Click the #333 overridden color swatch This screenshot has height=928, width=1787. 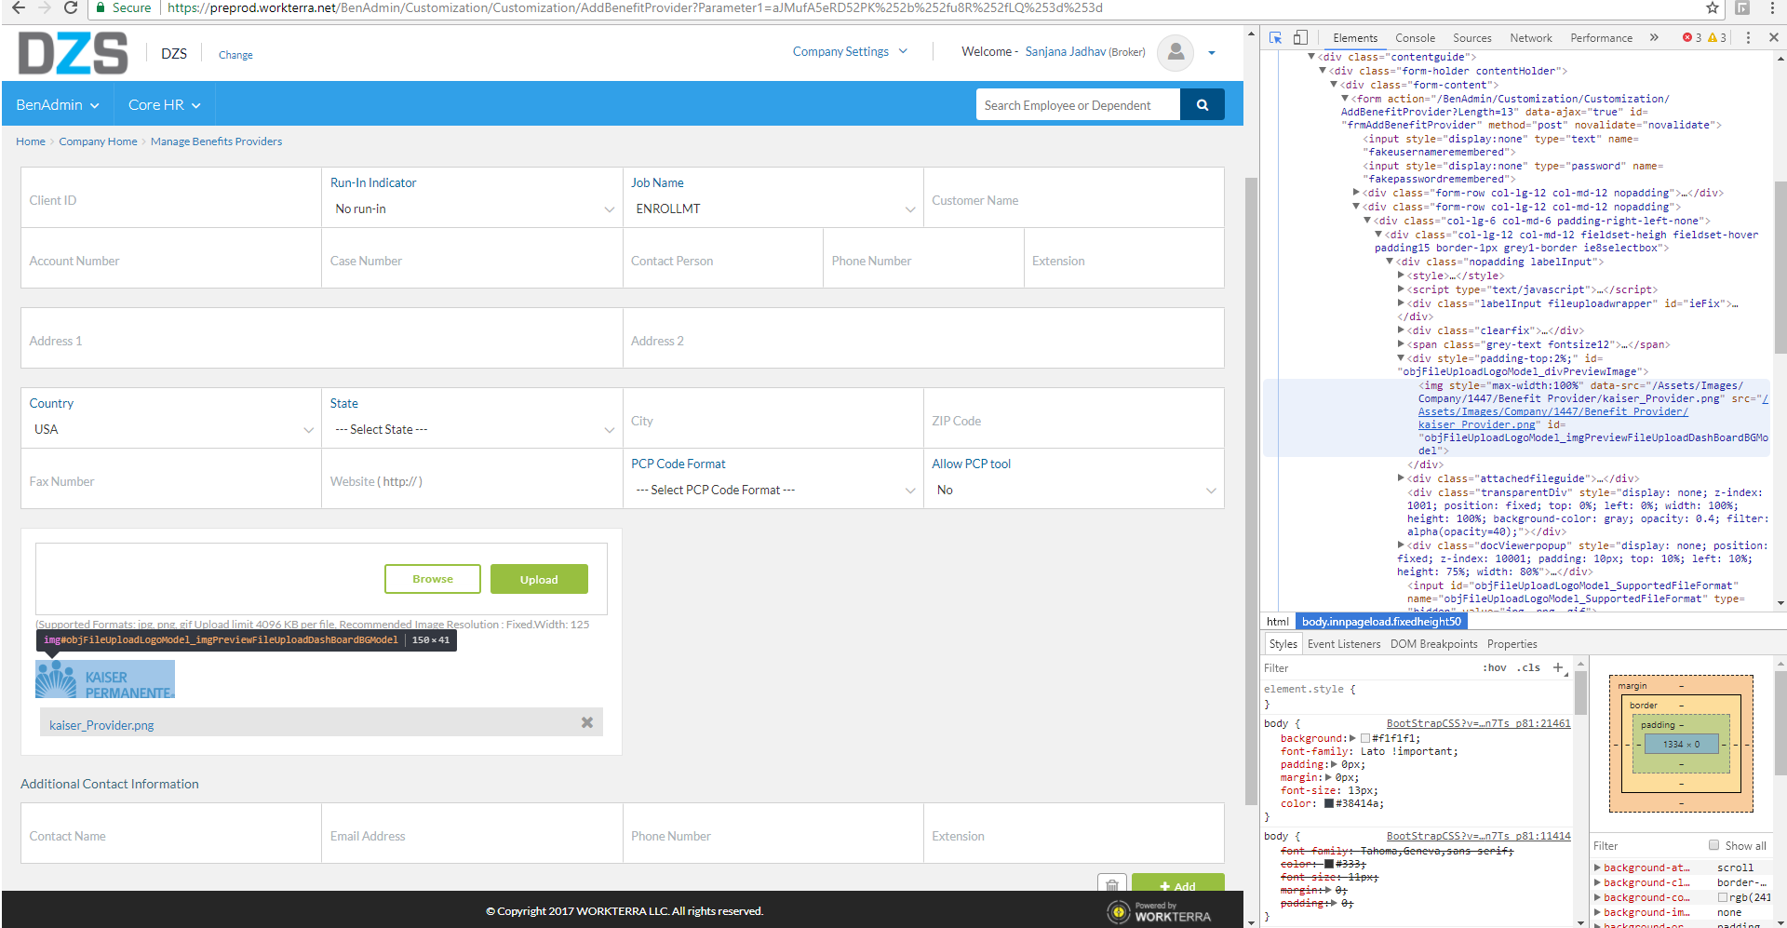(x=1329, y=864)
